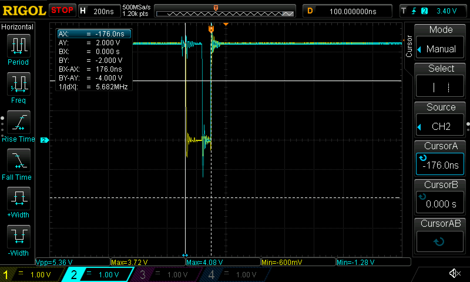Open the Cursor menu side tab
Image resolution: width=470 pixels, height=282 pixels.
pyautogui.click(x=409, y=46)
